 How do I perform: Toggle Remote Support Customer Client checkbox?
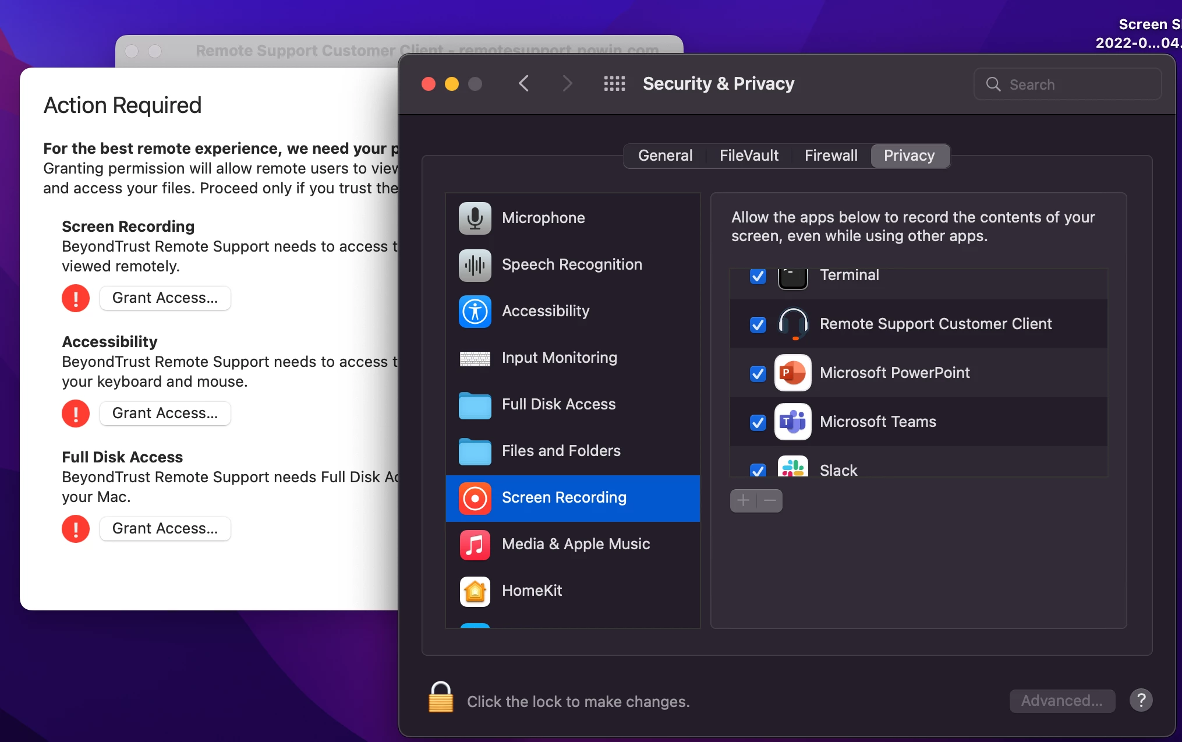(758, 324)
